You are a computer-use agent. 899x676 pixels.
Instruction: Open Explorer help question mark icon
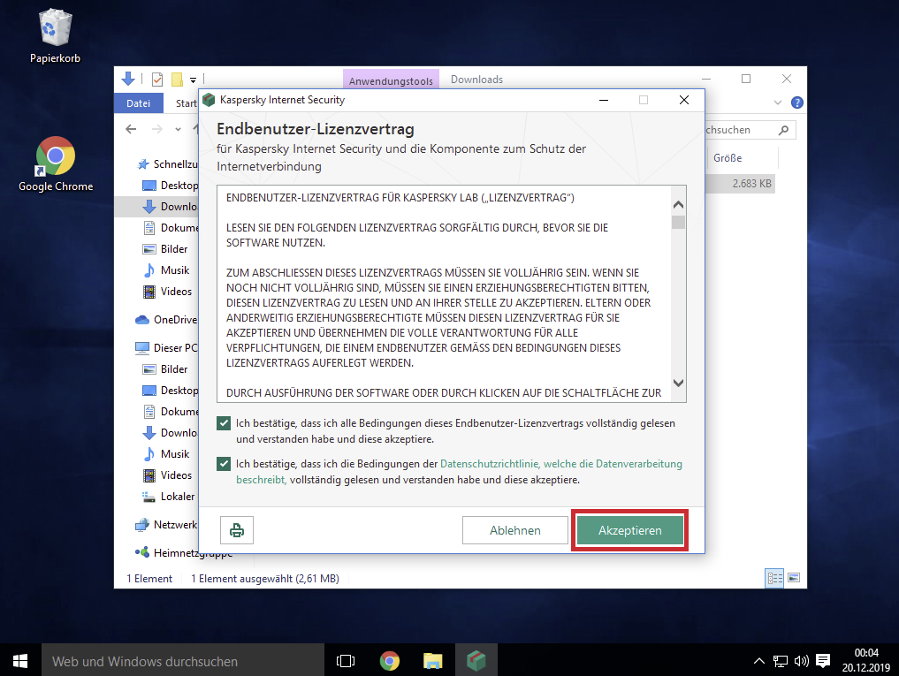[797, 103]
